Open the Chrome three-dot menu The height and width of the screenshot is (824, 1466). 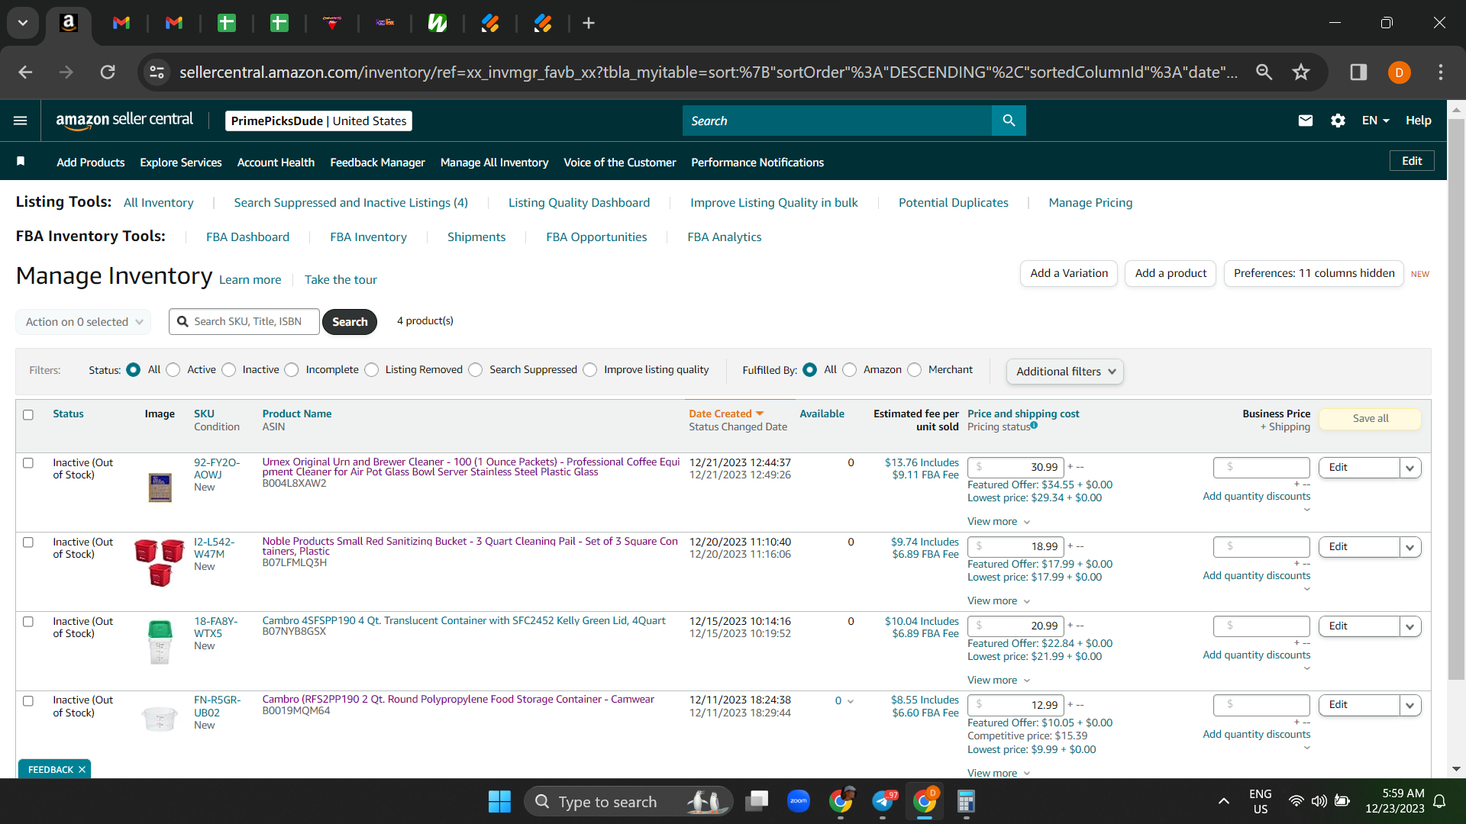1441,72
